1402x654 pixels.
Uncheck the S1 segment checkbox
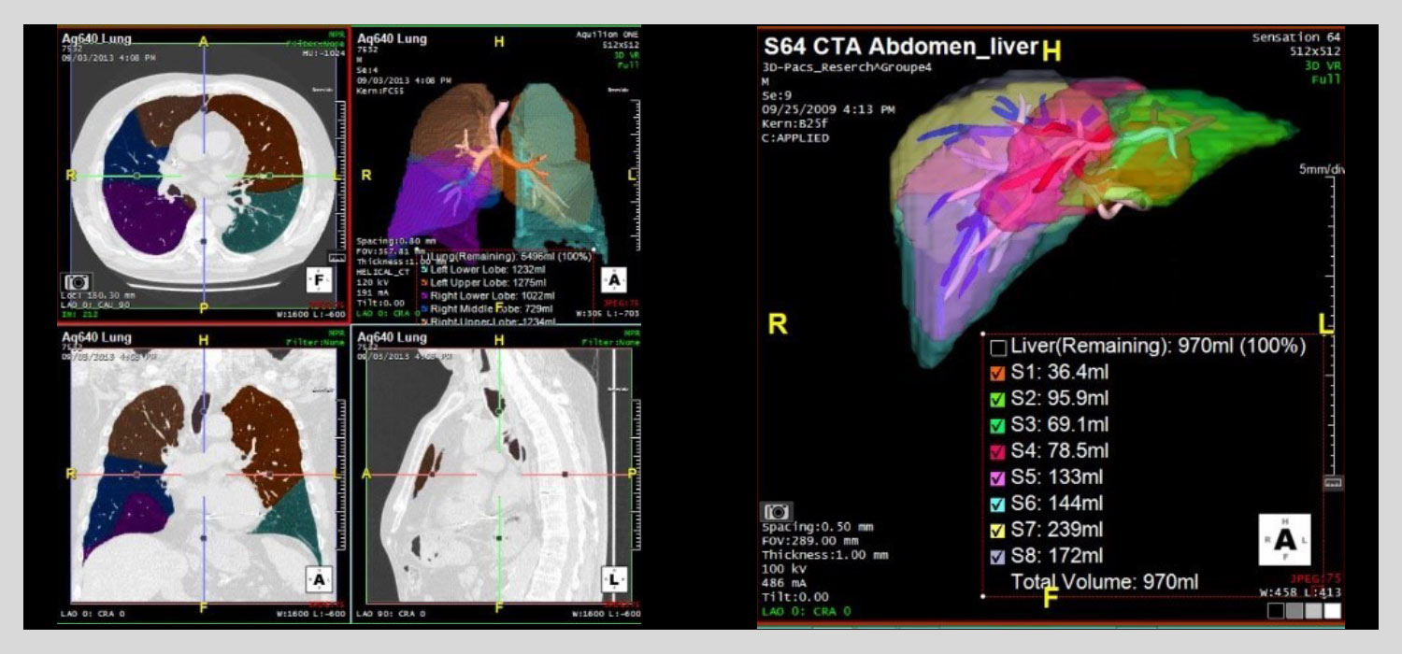998,373
